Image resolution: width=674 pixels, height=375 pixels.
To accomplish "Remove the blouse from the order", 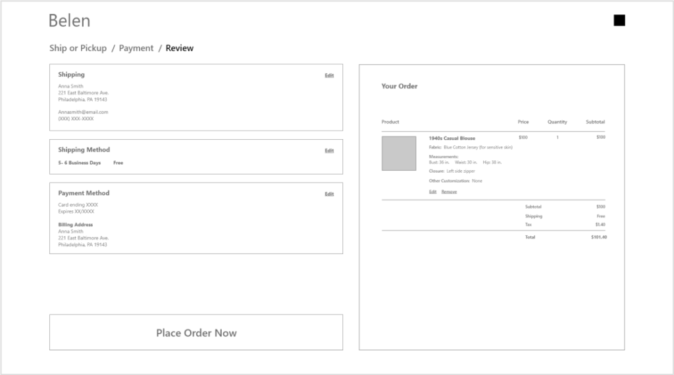I will click(449, 192).
